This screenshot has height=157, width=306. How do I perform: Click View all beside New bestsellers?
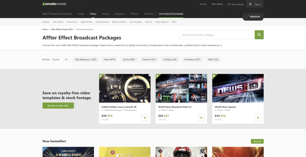(x=257, y=141)
